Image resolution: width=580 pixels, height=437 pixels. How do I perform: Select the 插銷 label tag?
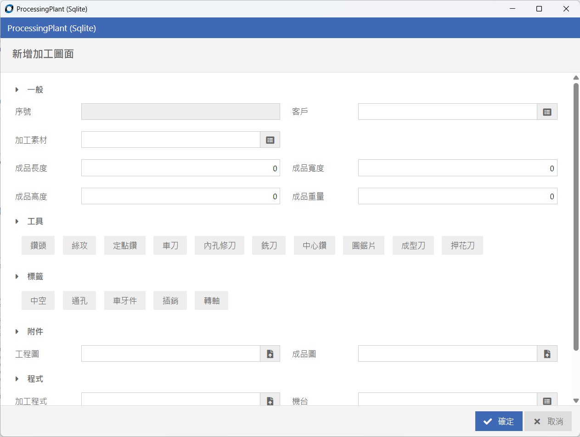point(170,301)
